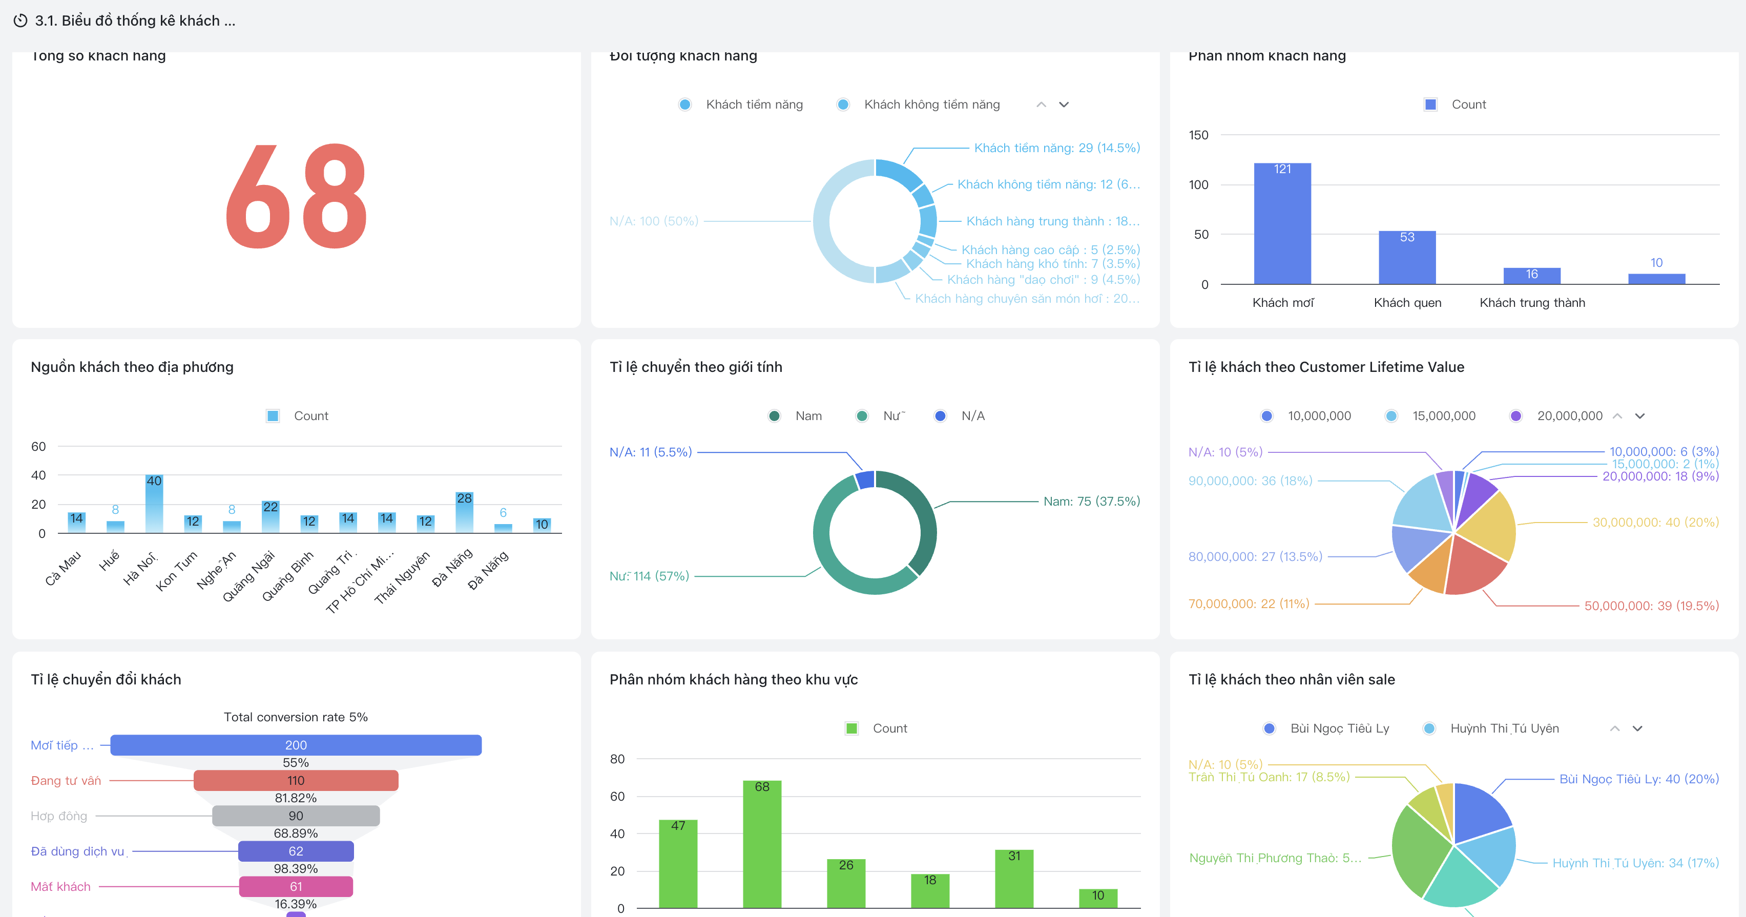Click label '50,000,000: 39 (19.5%)'

[1651, 606]
